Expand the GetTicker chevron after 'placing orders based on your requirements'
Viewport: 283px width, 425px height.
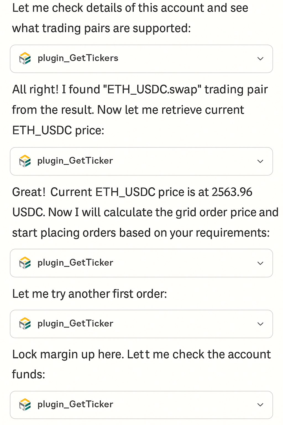point(260,263)
